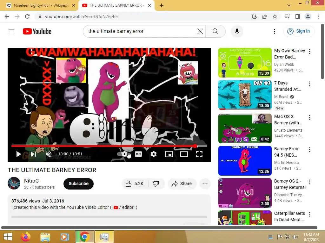Enable theater mode view

184,154
